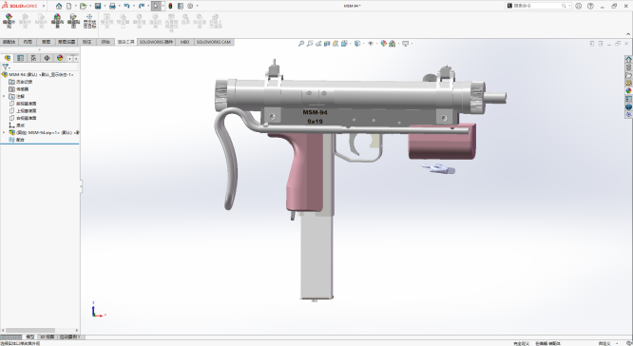Image resolution: width=633 pixels, height=346 pixels.
Task: Open the Open-file dropdown arrow
Action: [89, 6]
